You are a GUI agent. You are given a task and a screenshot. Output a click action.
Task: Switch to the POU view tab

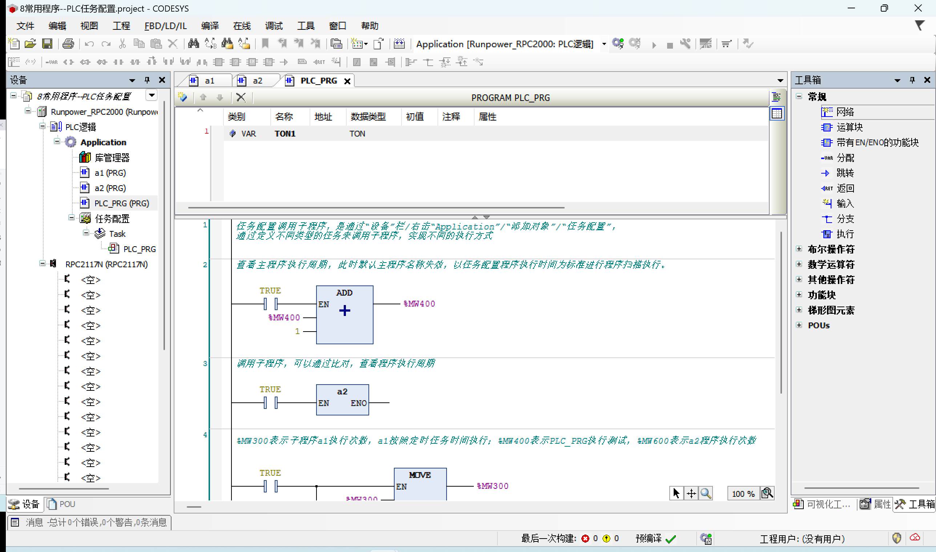pos(62,504)
